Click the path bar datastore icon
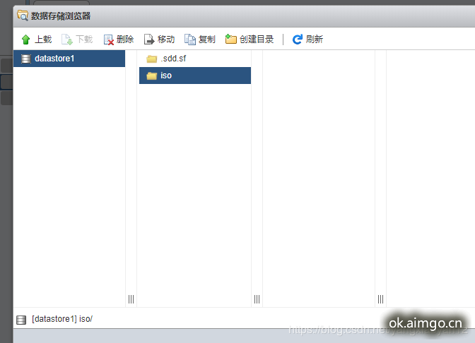This screenshot has height=343, width=475. click(x=21, y=320)
